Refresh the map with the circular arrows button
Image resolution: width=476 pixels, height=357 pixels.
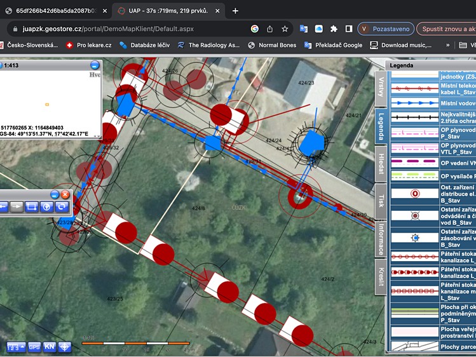point(61,207)
